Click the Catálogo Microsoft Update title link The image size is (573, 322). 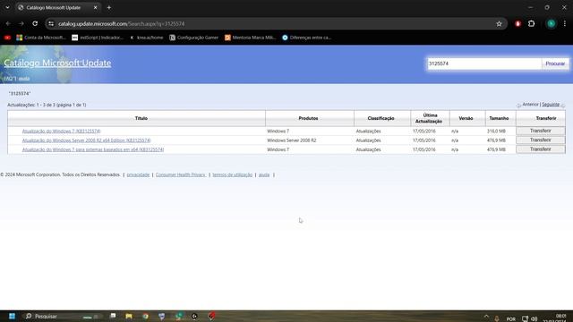tap(57, 63)
